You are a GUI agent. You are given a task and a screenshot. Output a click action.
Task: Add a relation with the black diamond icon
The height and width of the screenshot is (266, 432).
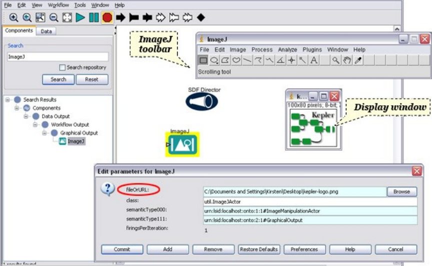pos(201,18)
